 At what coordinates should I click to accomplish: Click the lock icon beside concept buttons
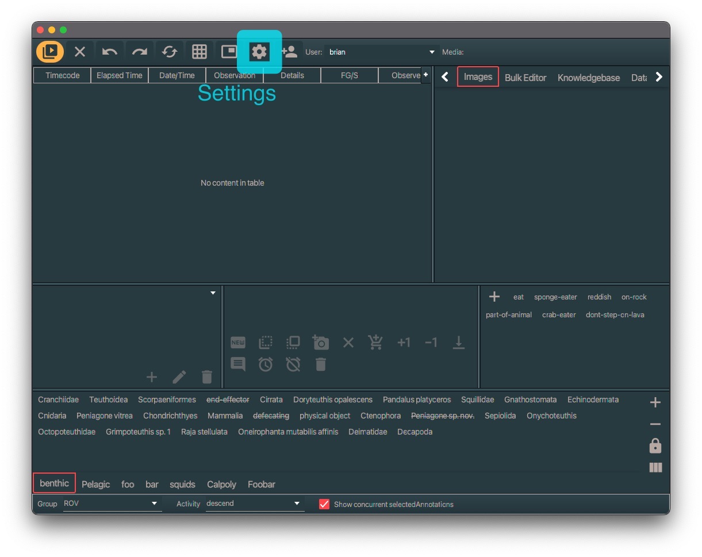coord(655,446)
